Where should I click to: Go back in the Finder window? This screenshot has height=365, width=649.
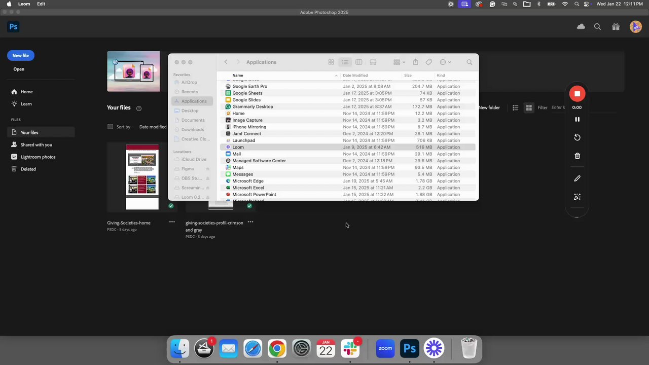(x=226, y=62)
